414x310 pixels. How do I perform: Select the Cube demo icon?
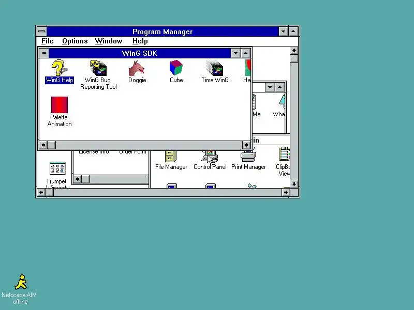click(176, 72)
